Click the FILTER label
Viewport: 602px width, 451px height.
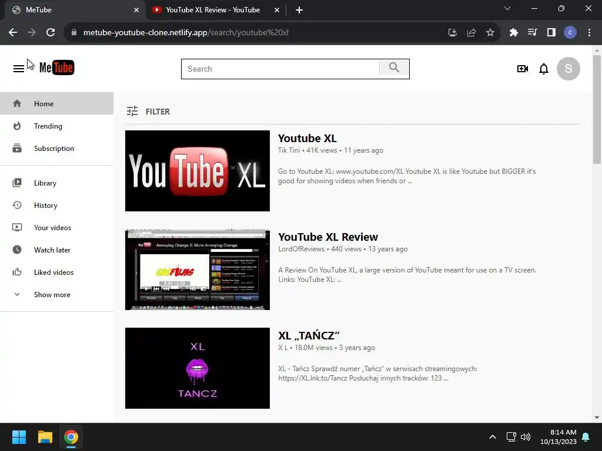pos(158,112)
